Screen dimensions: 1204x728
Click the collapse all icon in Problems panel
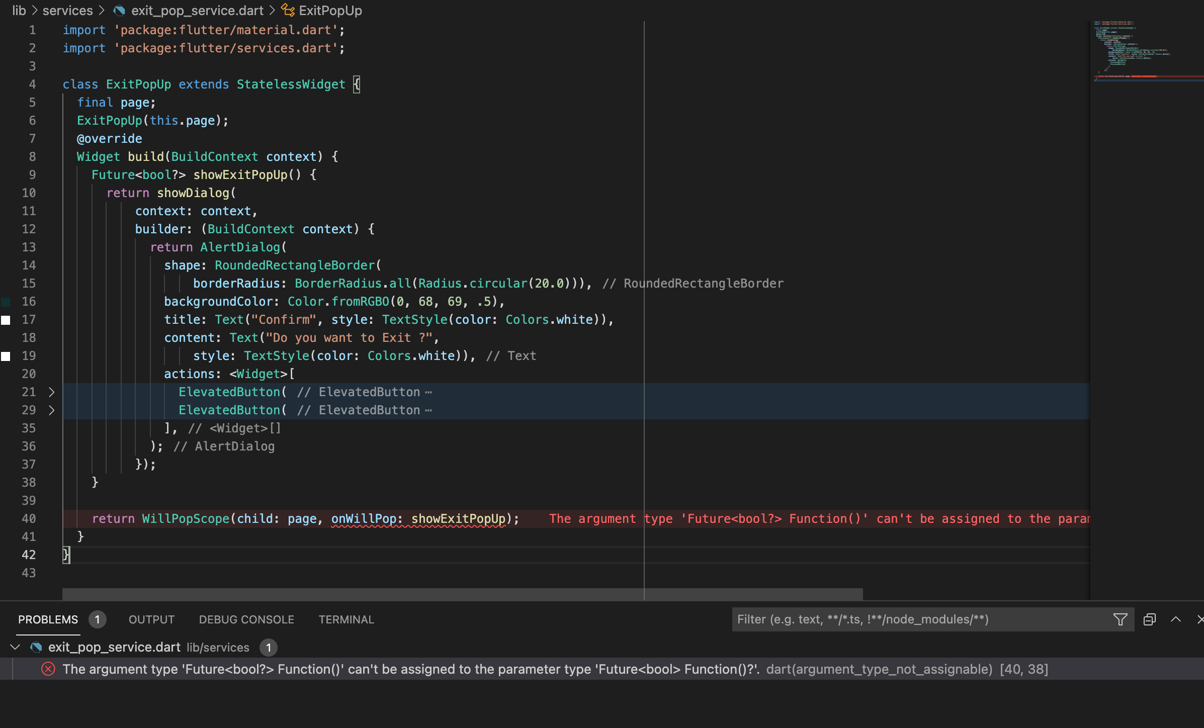click(x=1149, y=619)
